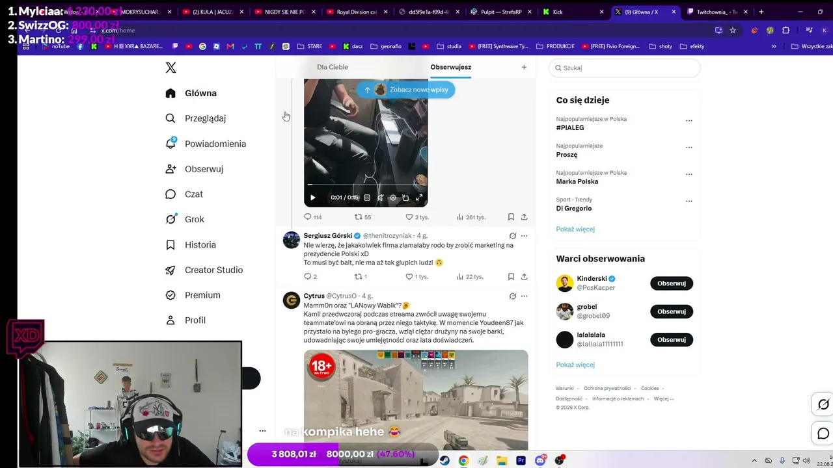
Task: Click Pokaż więcej under Warci obserwowania
Action: (575, 365)
